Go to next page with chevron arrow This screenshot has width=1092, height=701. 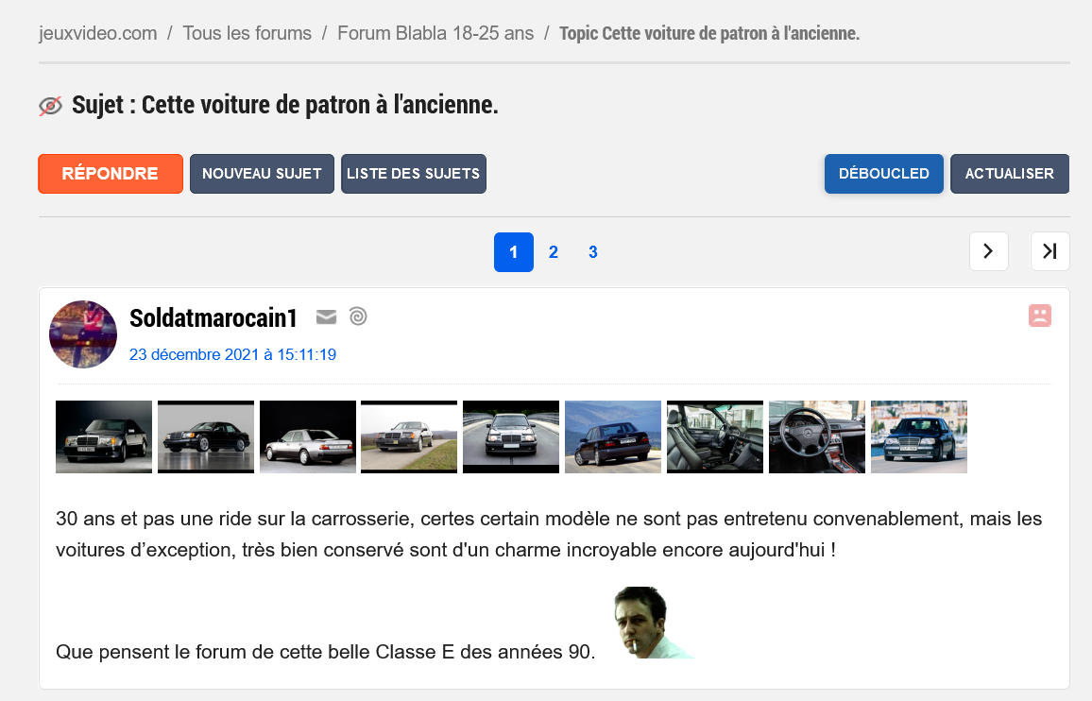tap(988, 251)
